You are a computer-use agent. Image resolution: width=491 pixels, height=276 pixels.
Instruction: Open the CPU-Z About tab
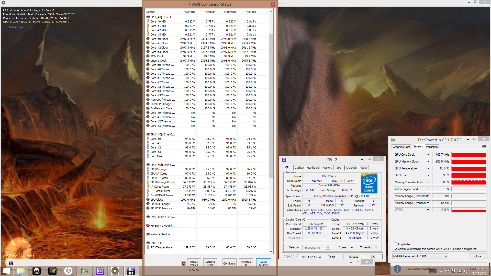click(363, 168)
